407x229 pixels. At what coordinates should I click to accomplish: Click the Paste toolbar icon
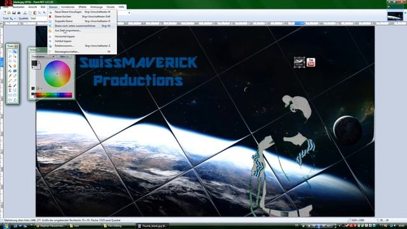tap(35, 13)
